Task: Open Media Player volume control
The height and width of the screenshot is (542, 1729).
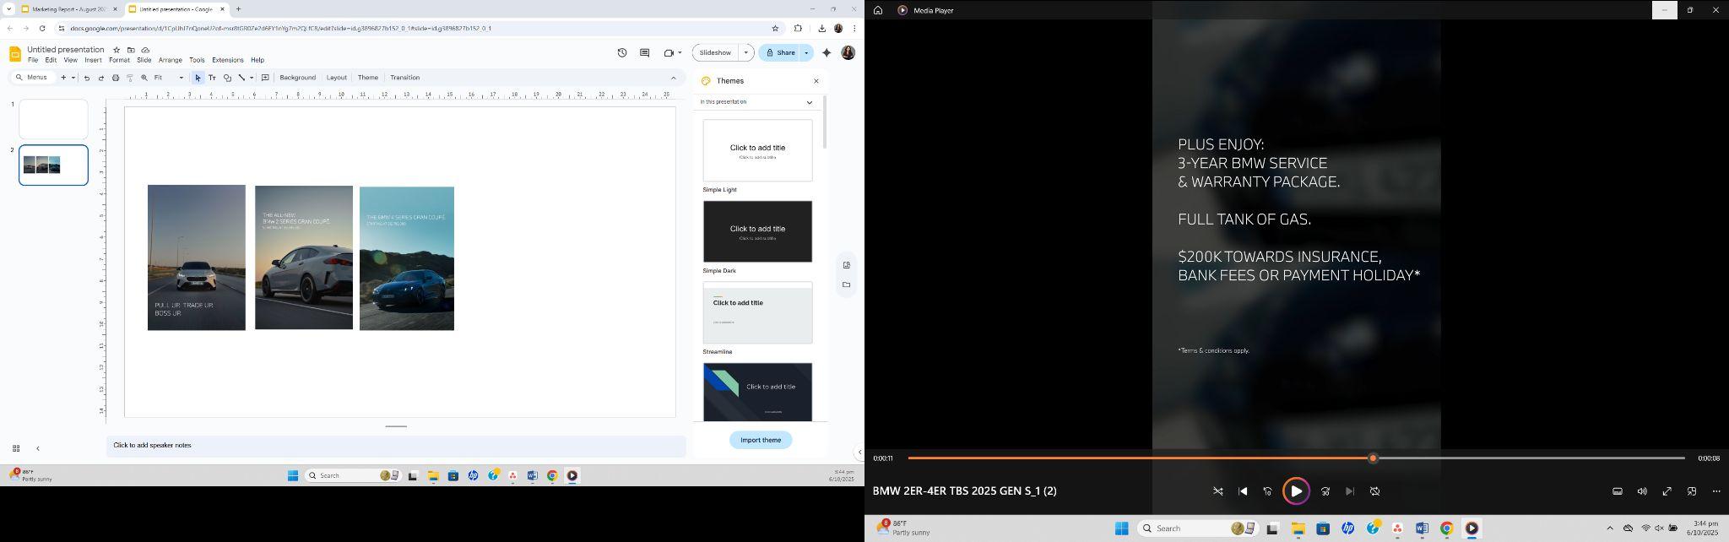Action: click(1642, 491)
